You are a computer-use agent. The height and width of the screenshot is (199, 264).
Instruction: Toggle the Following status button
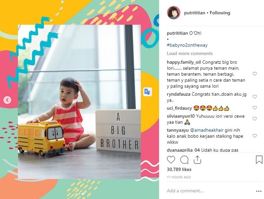(x=220, y=13)
